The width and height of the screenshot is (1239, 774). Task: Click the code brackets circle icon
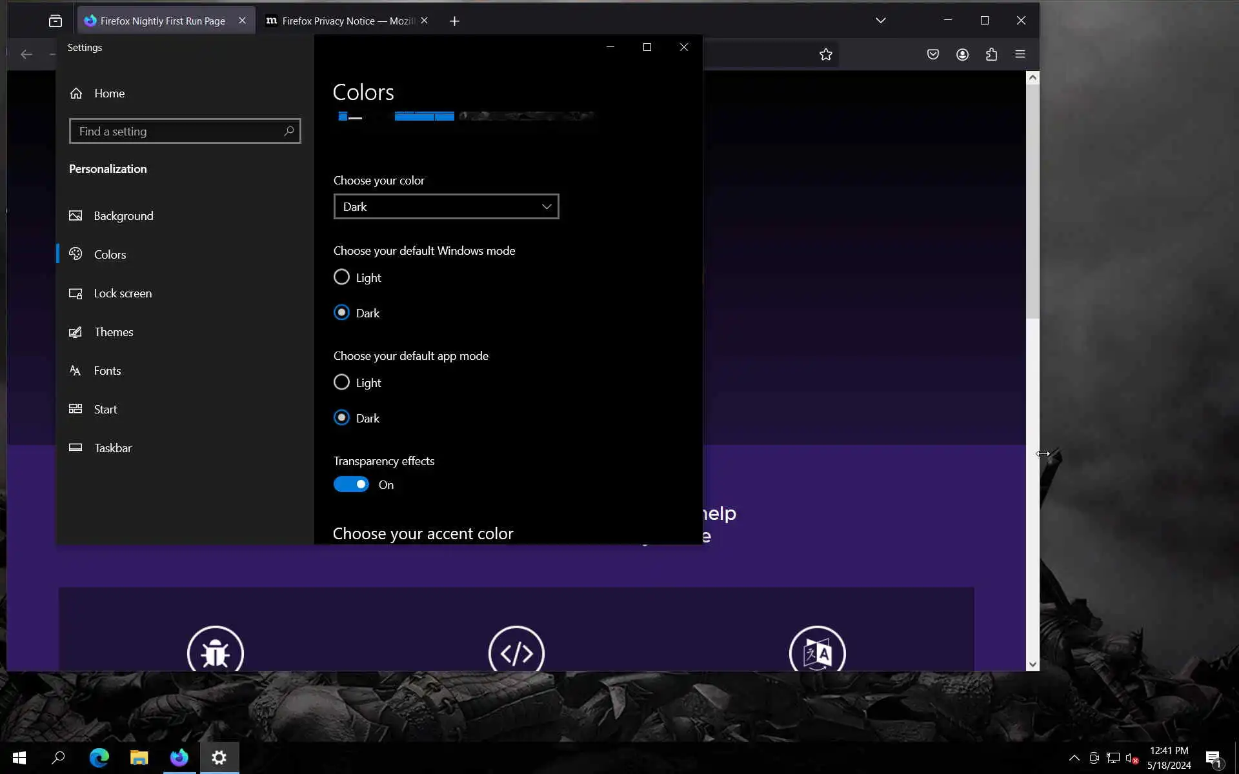tap(516, 651)
